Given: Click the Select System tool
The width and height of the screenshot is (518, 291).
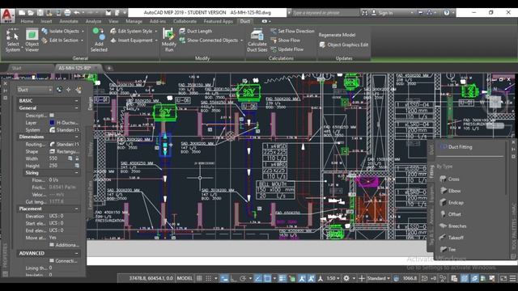Looking at the screenshot, I should (x=13, y=40).
